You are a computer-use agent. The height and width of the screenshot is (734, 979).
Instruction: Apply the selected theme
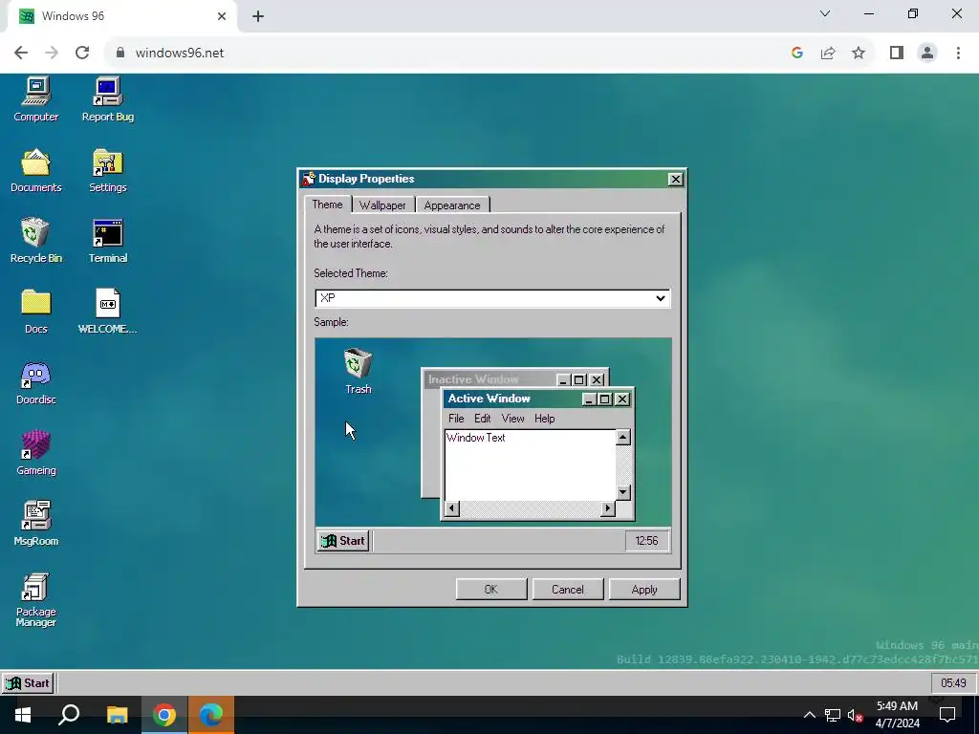644,590
